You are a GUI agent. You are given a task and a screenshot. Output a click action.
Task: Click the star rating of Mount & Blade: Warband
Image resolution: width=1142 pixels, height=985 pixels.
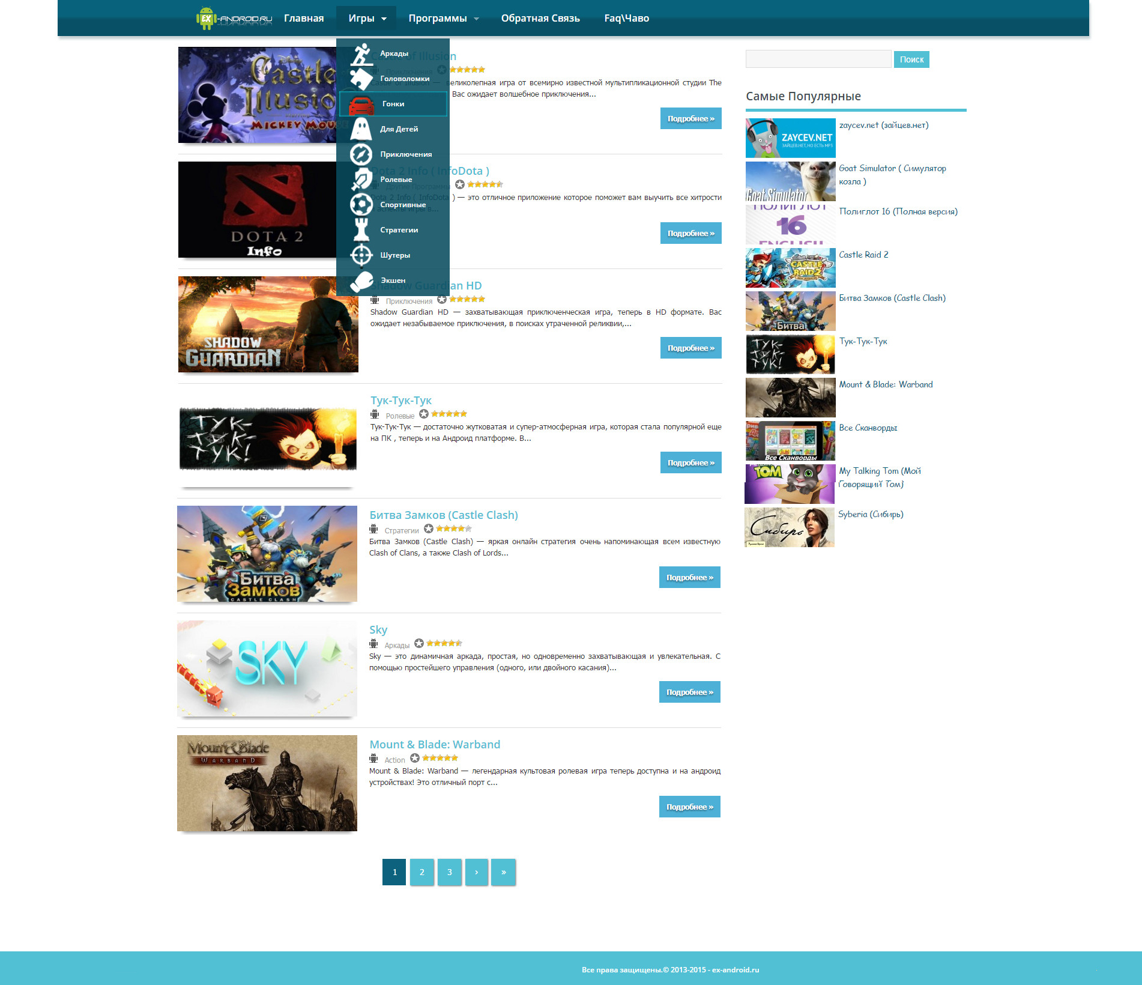440,758
